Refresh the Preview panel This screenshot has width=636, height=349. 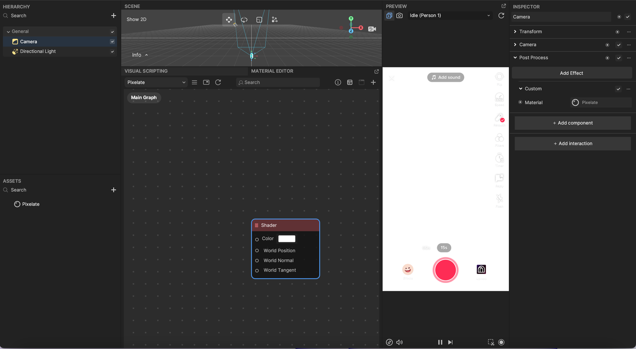coord(501,15)
